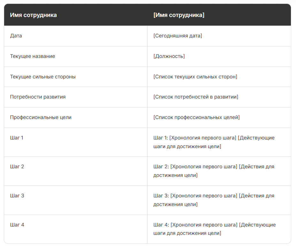Click the 'Имя сотрудника' header cell
Screen dimensions: 296x247
coord(34,15)
